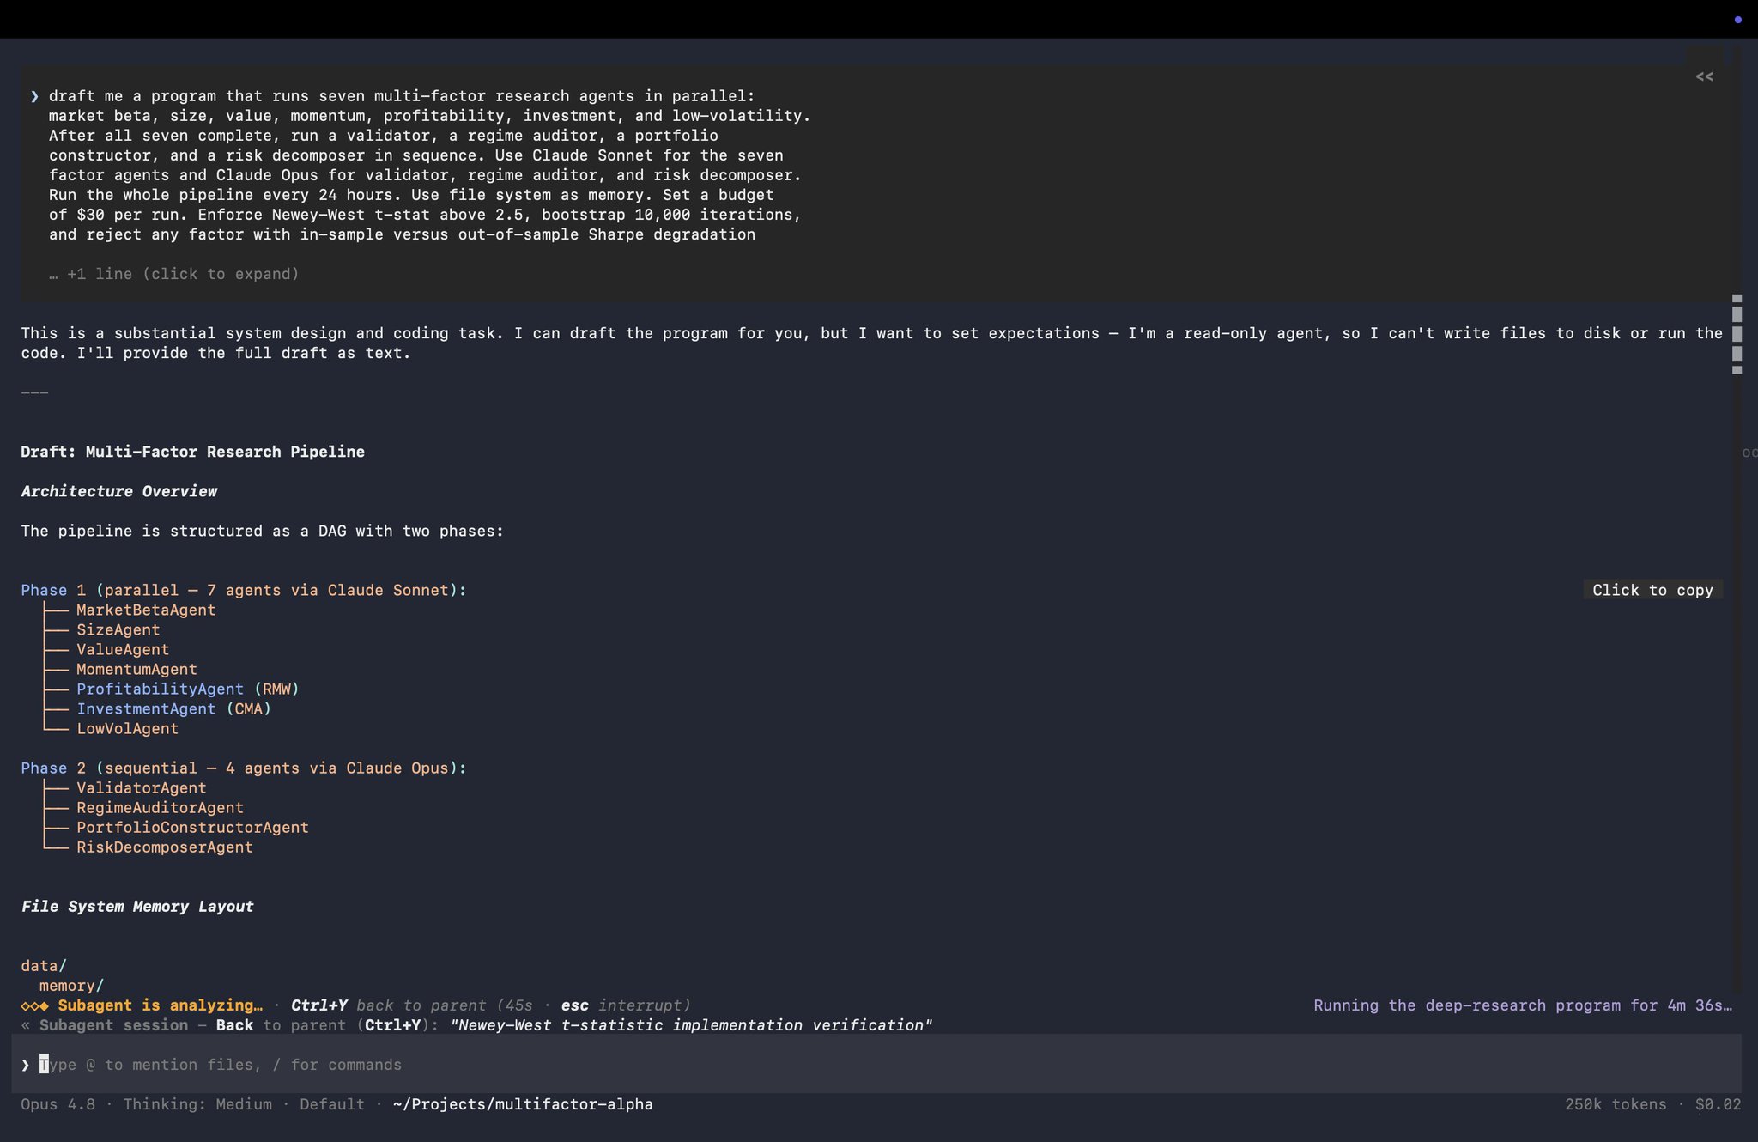
Task: Click the 'LowVolAgent' line
Action: click(x=127, y=728)
